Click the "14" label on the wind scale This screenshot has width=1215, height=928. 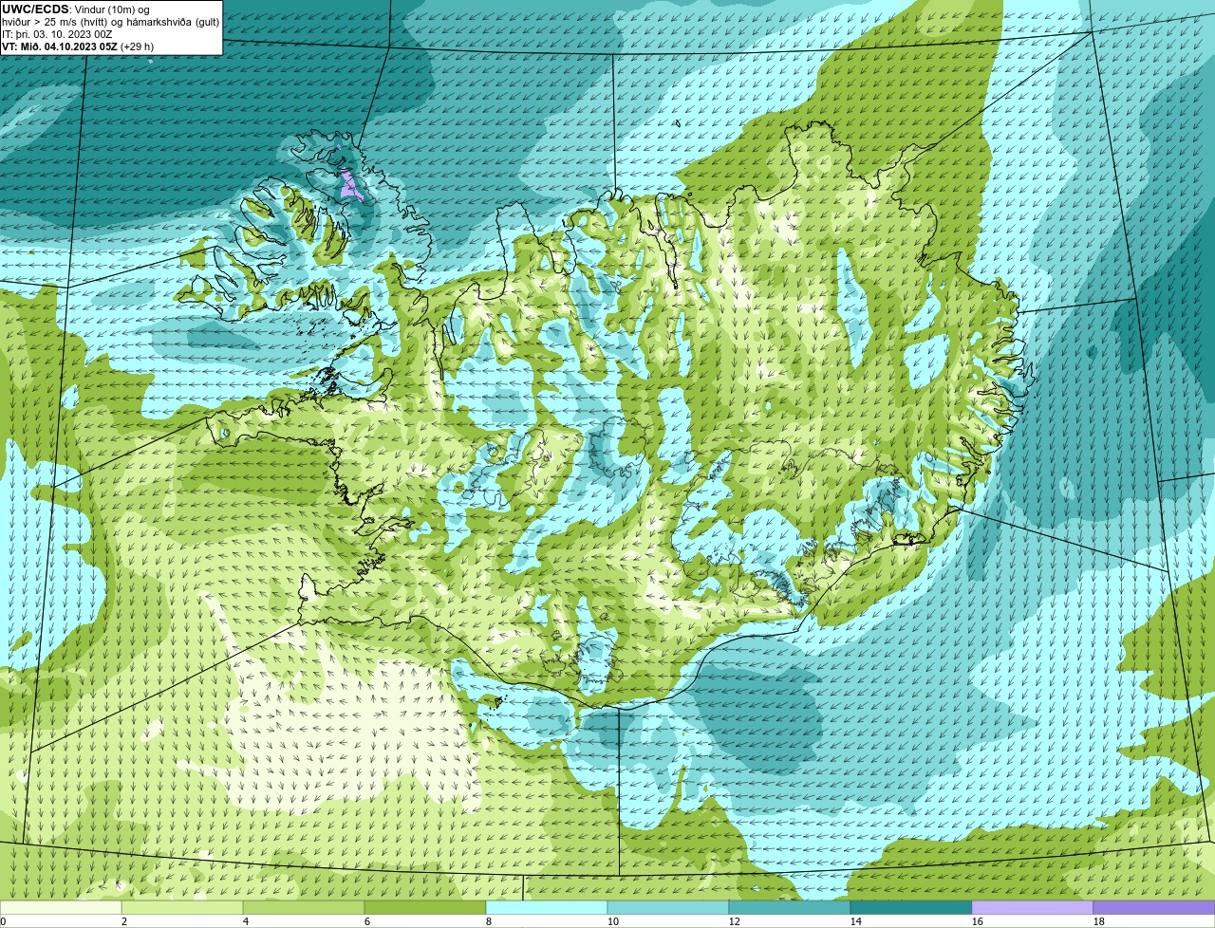pos(856,921)
